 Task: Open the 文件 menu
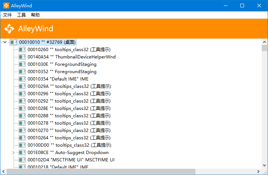click(x=7, y=15)
